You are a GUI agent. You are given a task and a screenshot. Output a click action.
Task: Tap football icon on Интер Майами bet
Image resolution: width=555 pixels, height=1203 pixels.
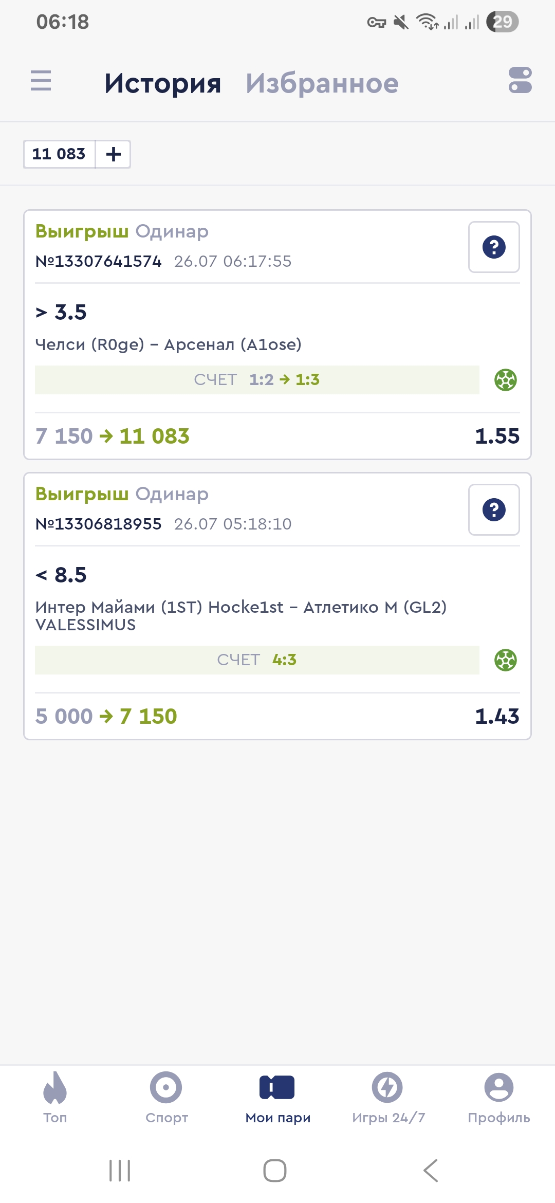[x=505, y=660]
